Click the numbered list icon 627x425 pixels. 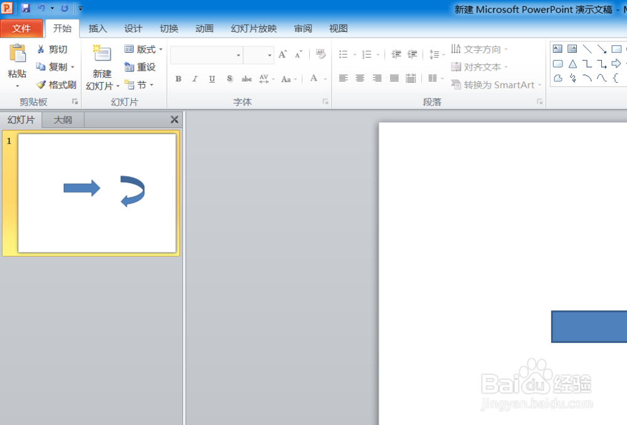pyautogui.click(x=367, y=55)
